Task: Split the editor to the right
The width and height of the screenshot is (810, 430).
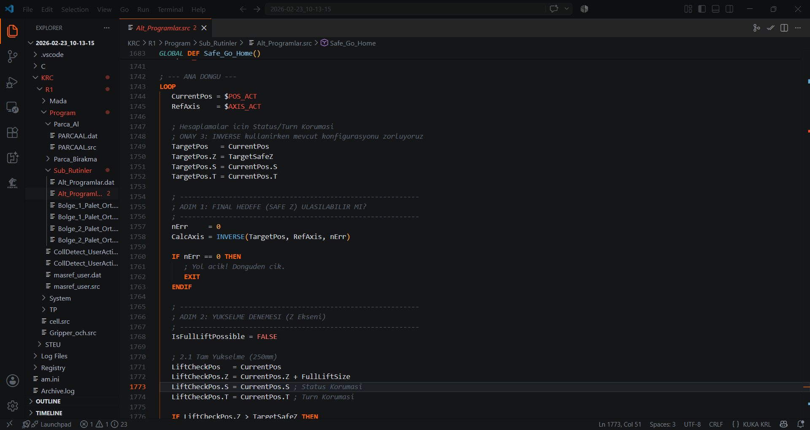Action: click(784, 28)
